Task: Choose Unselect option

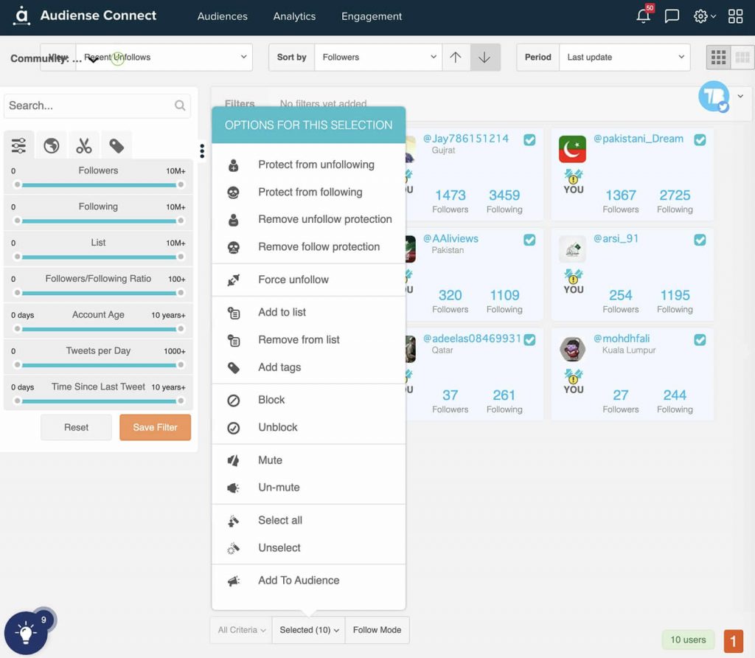Action: tap(309, 548)
